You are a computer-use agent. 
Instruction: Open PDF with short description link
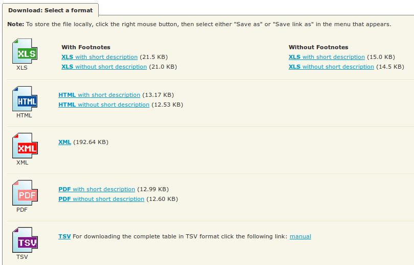(97, 189)
